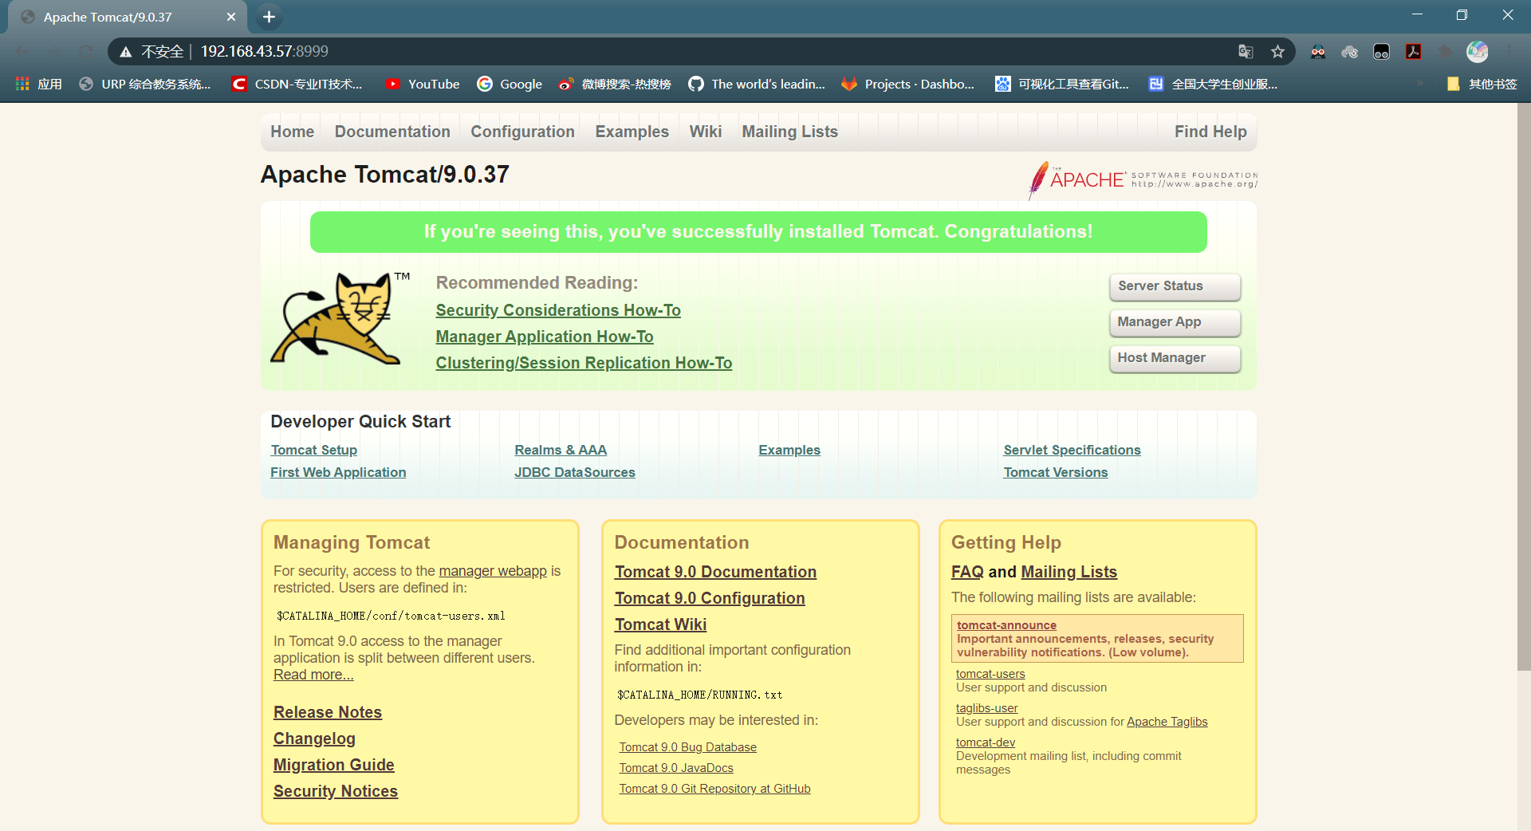Click the owl-face extension icon
Viewport: 1531px width, 831px height.
(1318, 52)
